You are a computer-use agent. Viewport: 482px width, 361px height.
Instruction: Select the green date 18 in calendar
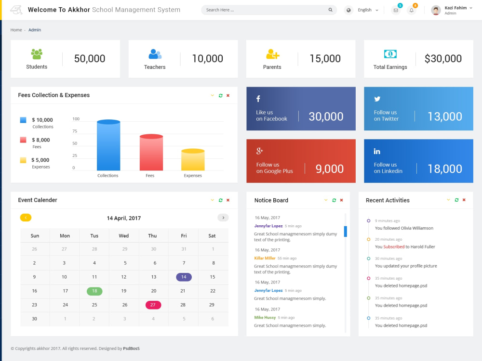94,291
